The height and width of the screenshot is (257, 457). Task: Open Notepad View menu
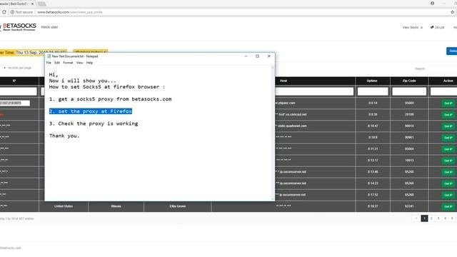(x=79, y=63)
